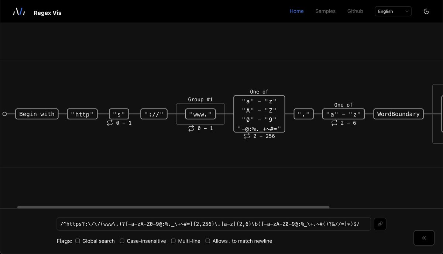This screenshot has height=254, width=443.
Task: Enable the Global search flag
Action: [78, 241]
